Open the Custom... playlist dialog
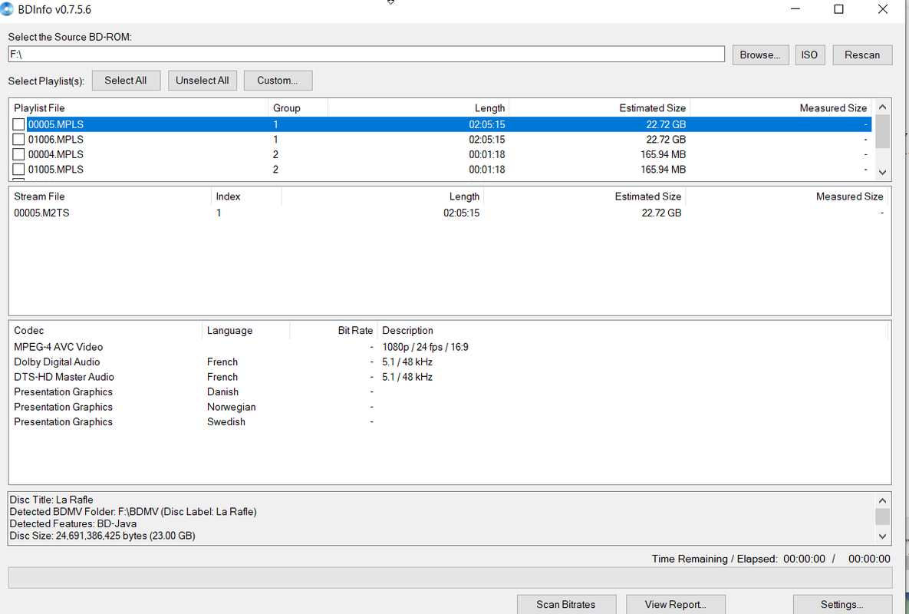The width and height of the screenshot is (909, 614). click(278, 81)
